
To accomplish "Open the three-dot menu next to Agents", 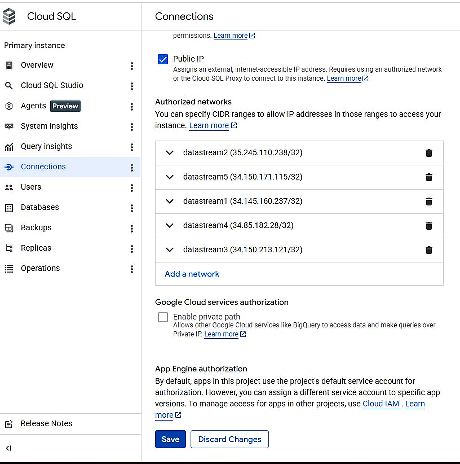I will pos(132,106).
